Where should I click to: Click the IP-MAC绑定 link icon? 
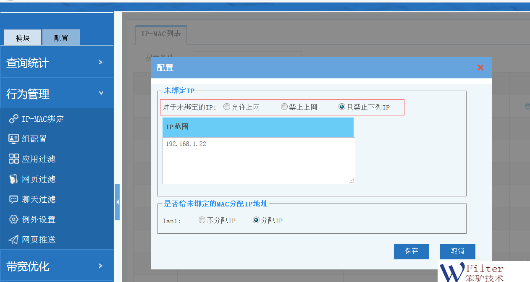pyautogui.click(x=14, y=119)
